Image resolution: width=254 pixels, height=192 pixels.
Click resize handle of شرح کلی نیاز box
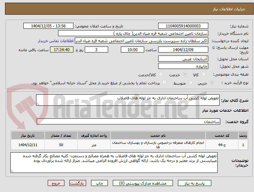(38, 104)
